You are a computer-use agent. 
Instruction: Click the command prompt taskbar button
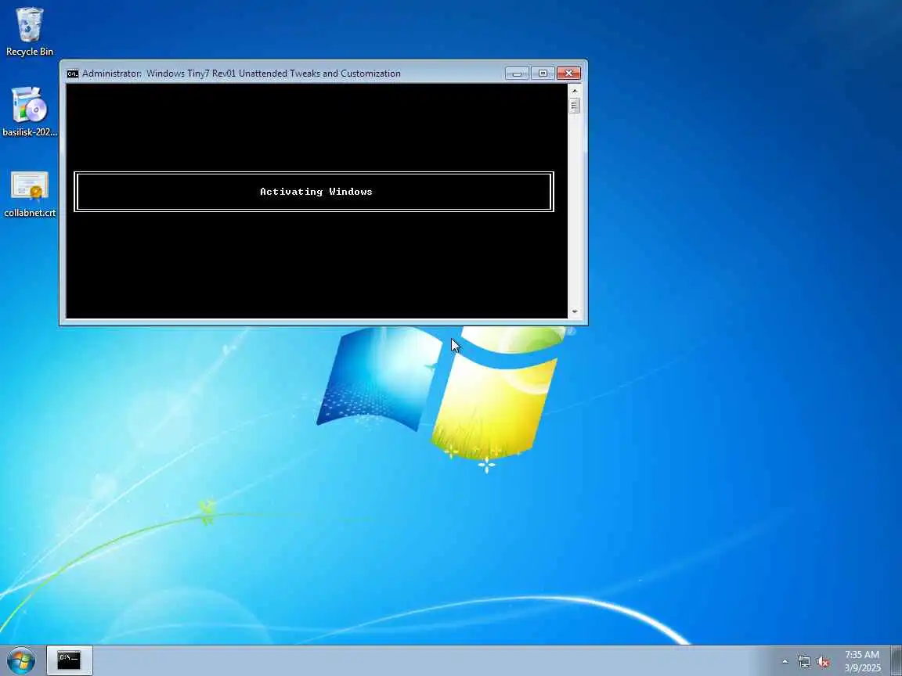click(x=69, y=660)
